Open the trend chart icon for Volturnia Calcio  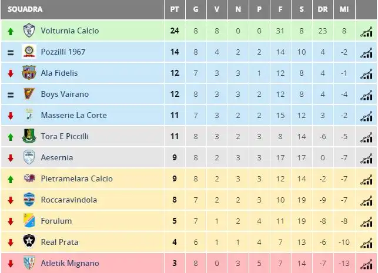[366, 32]
